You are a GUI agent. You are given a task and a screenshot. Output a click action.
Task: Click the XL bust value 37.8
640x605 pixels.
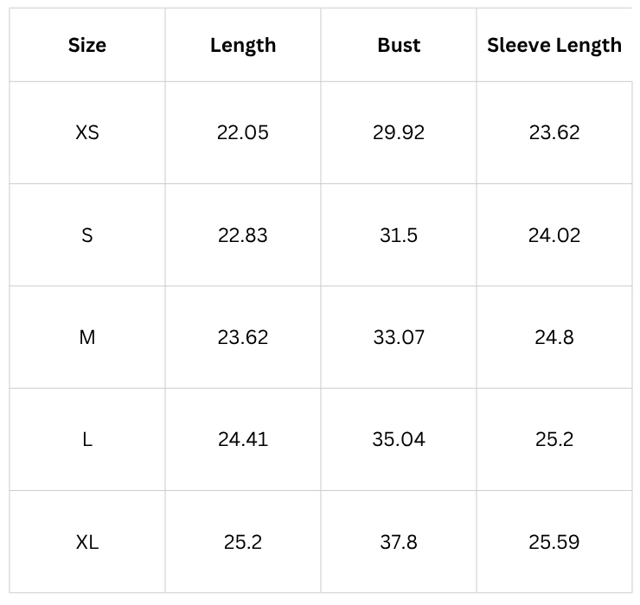click(x=399, y=542)
